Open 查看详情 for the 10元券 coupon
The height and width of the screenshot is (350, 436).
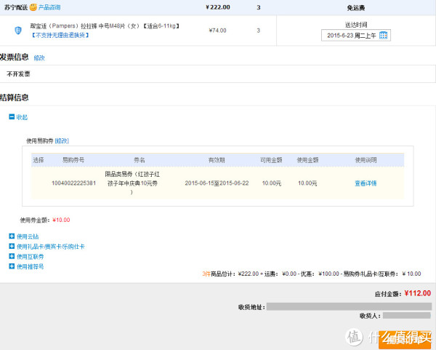tap(366, 183)
